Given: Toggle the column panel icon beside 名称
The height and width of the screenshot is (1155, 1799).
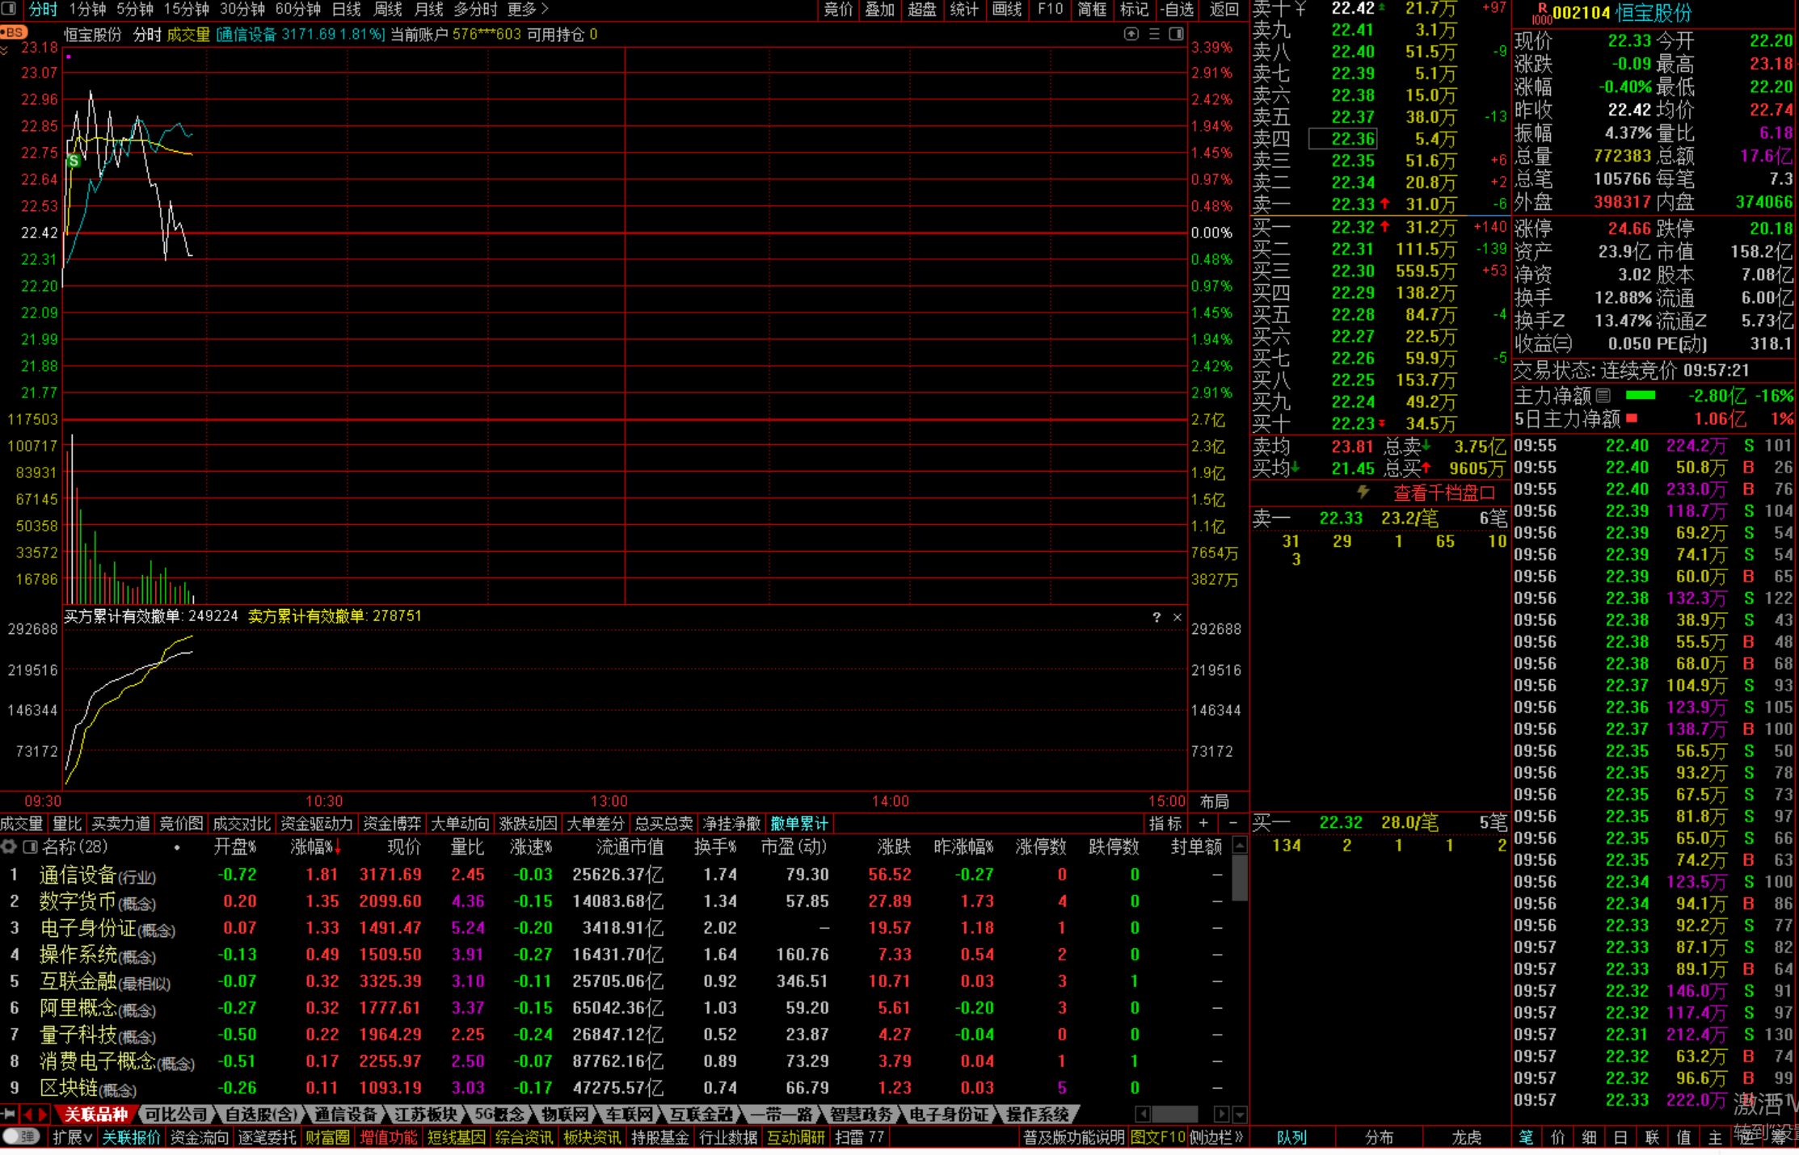Looking at the screenshot, I should click(x=30, y=846).
